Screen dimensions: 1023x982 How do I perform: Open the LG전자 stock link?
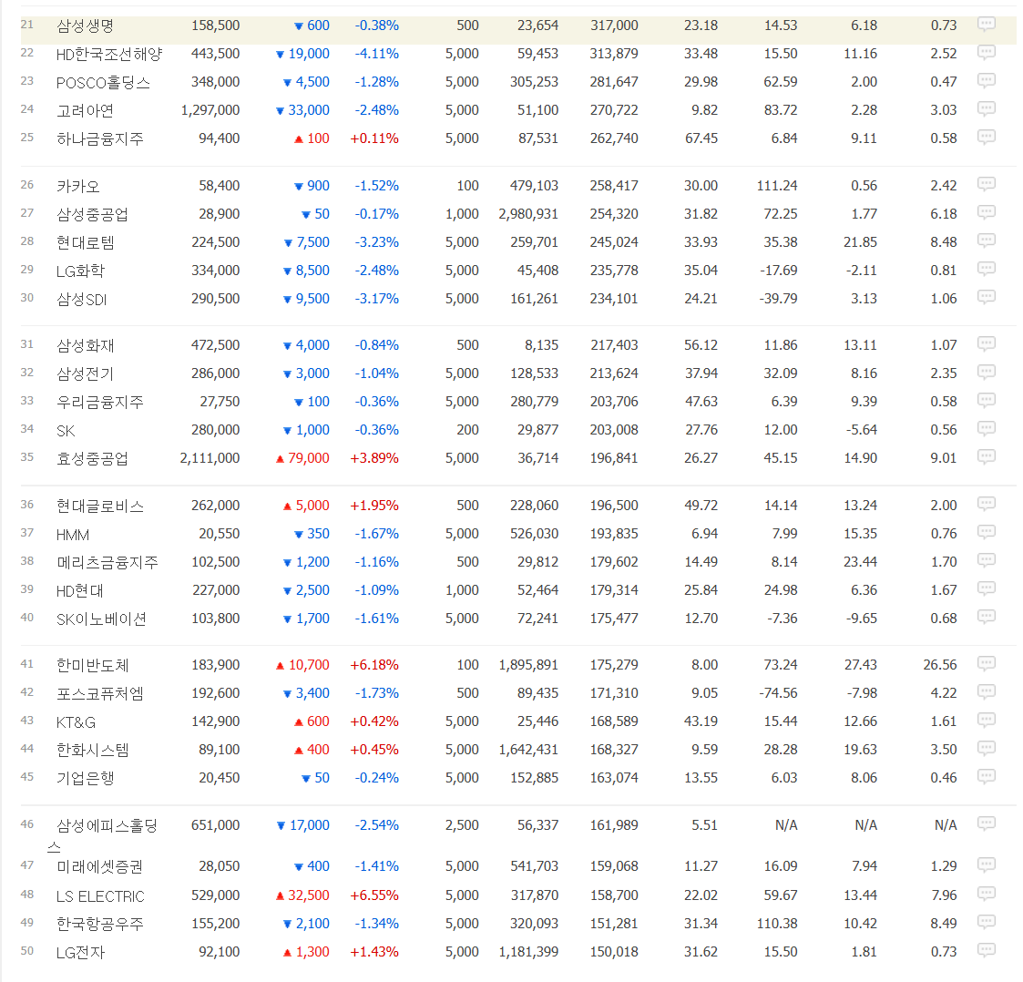80,952
